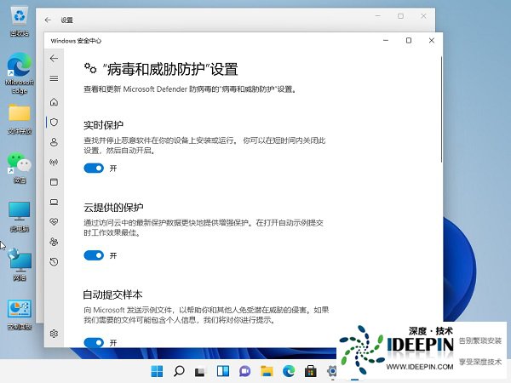Screen dimensions: 511x383
Task: Click the Windows Security vertical scrollbar
Action: [441, 109]
